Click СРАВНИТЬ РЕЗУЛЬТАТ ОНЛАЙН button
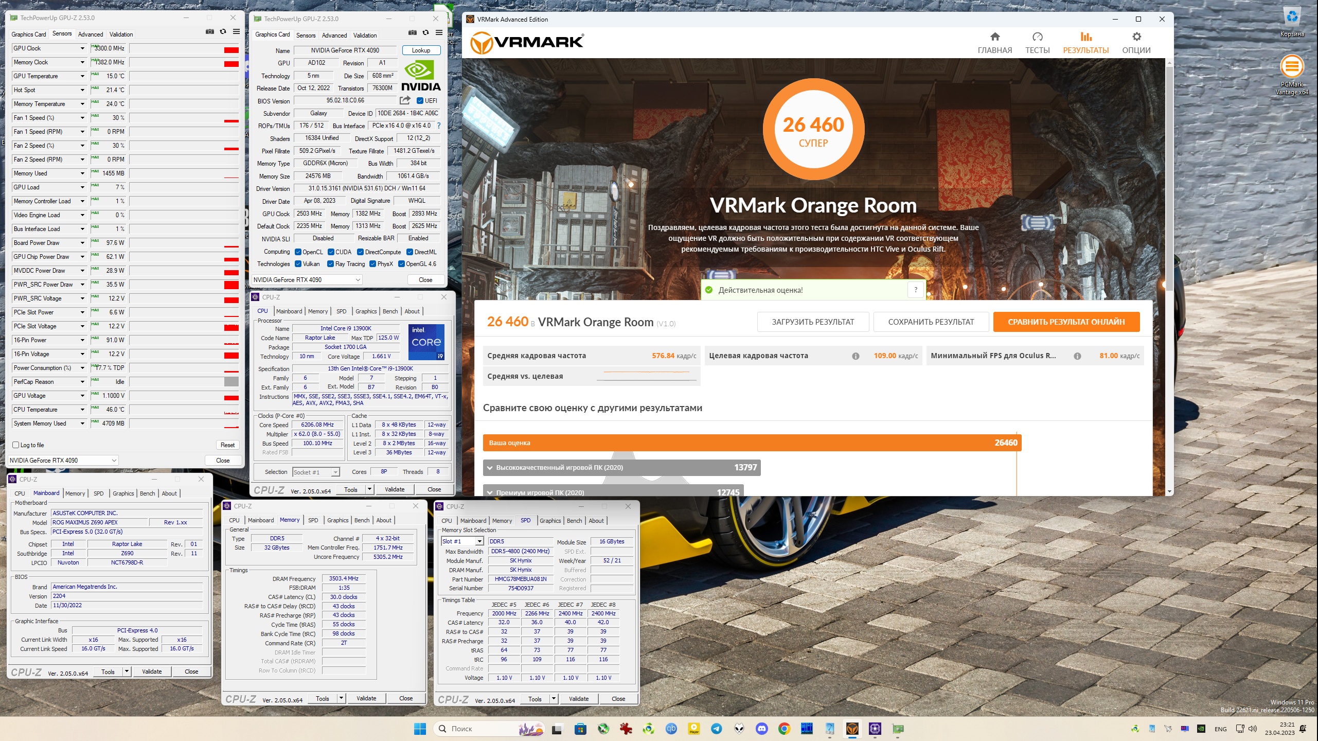 pyautogui.click(x=1066, y=322)
